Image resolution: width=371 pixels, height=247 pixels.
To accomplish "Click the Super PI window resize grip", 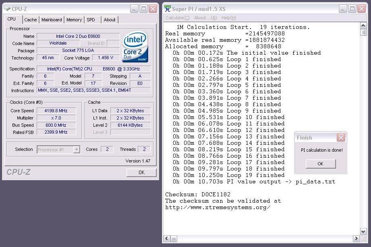I will point(363,239).
